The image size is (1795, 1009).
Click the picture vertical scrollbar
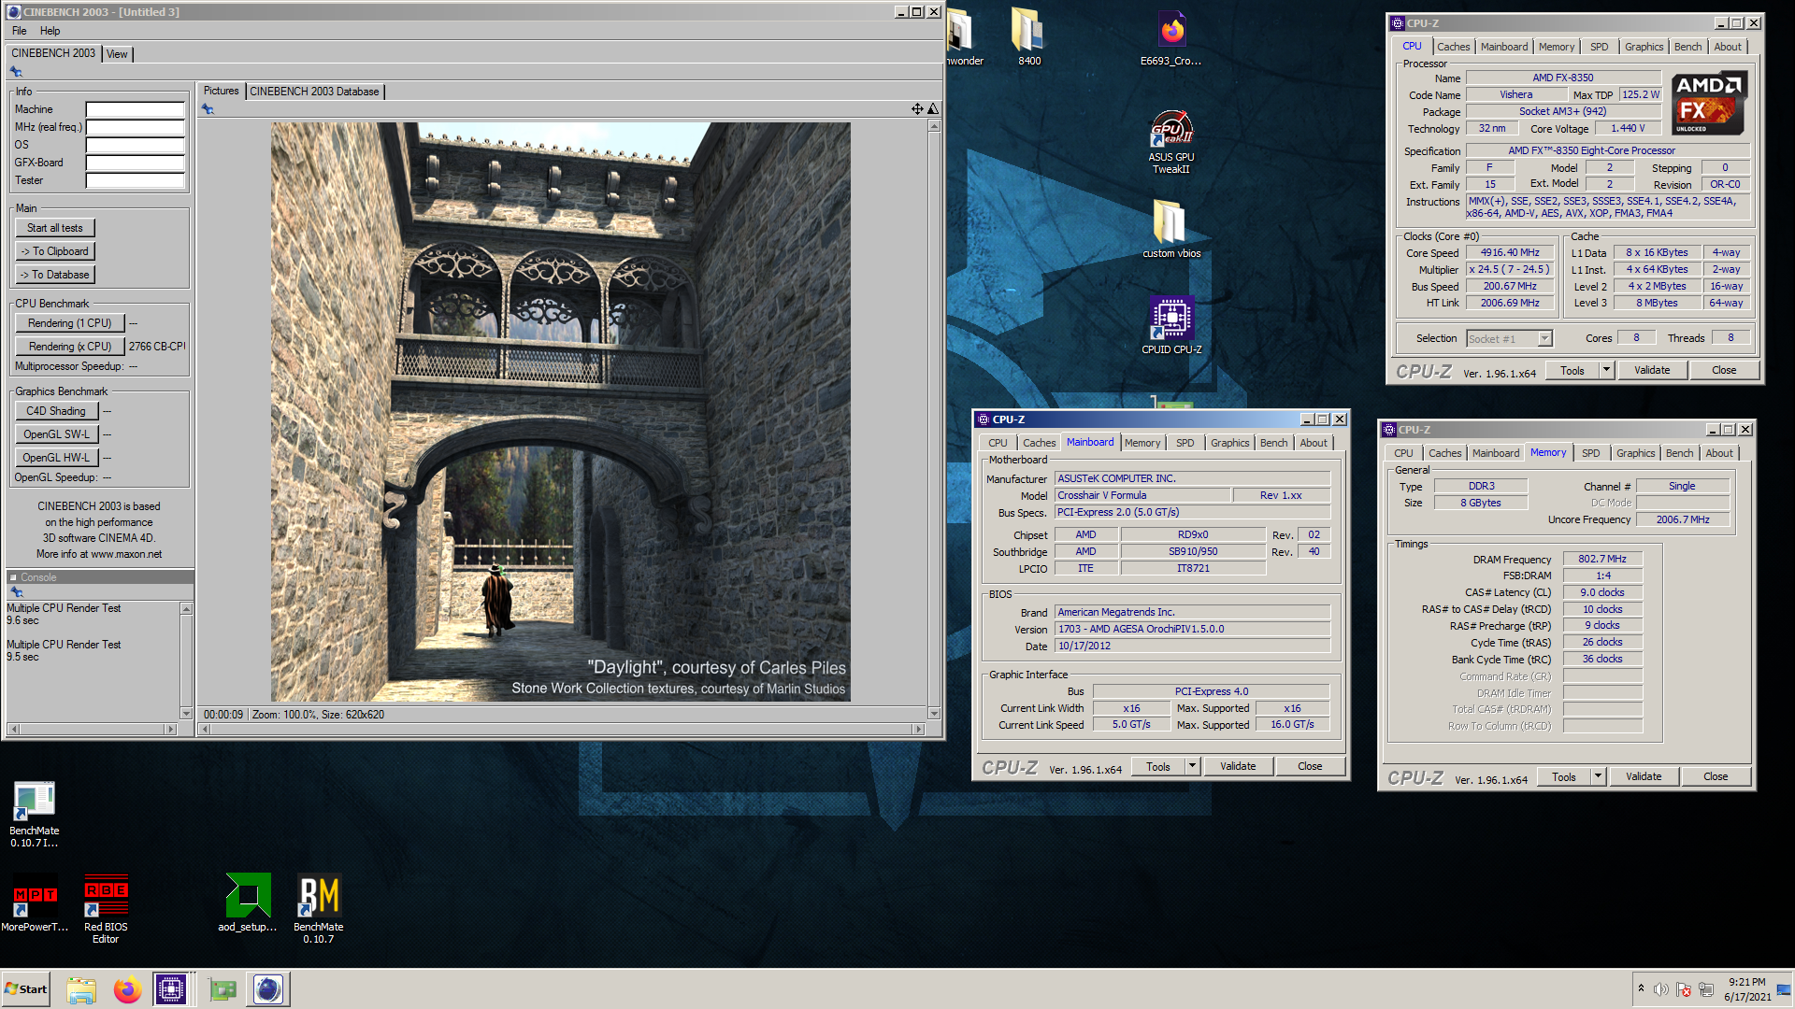click(933, 419)
